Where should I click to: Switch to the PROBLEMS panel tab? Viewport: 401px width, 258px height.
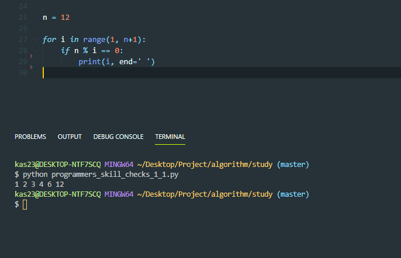coord(30,137)
